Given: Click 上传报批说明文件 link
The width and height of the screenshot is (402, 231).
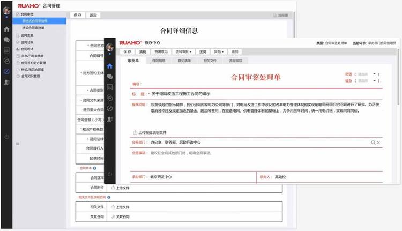Looking at the screenshot, I should [152, 132].
